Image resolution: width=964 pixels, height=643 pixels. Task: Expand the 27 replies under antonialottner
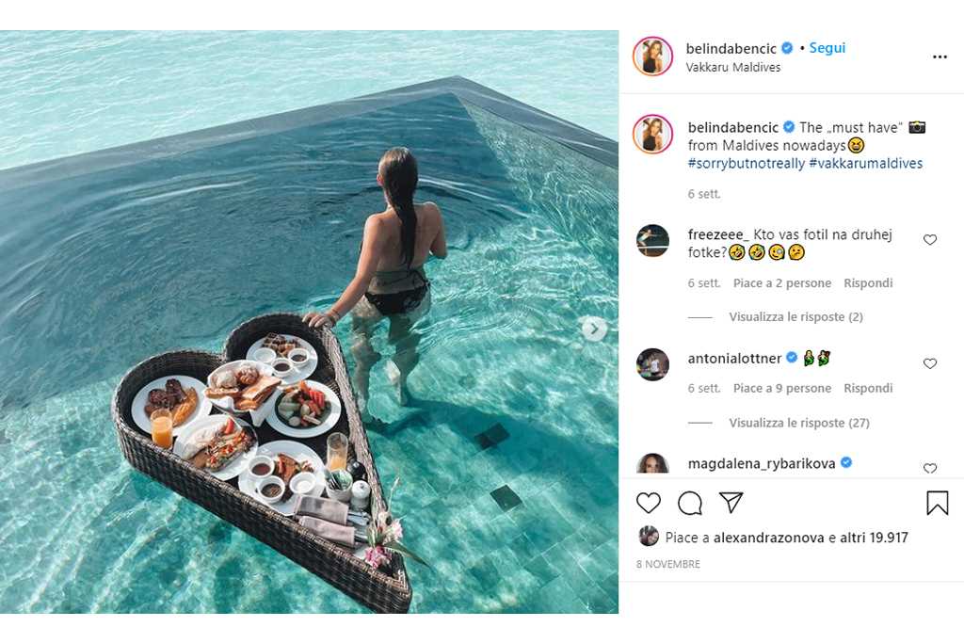click(799, 423)
